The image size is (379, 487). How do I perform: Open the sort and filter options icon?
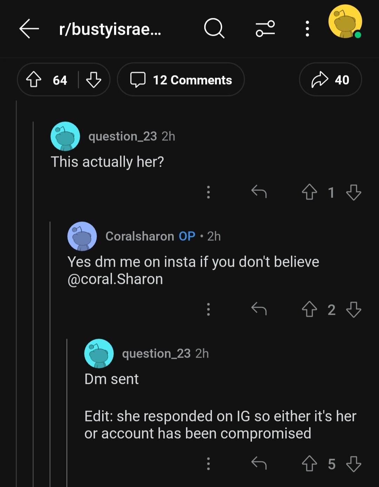click(x=265, y=29)
